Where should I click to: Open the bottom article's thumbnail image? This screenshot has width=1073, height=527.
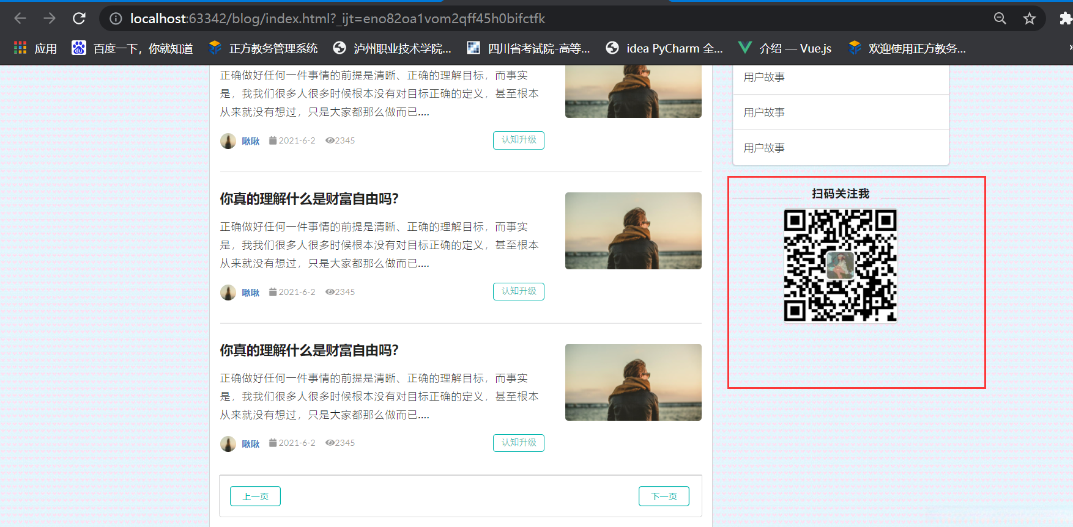tap(633, 382)
